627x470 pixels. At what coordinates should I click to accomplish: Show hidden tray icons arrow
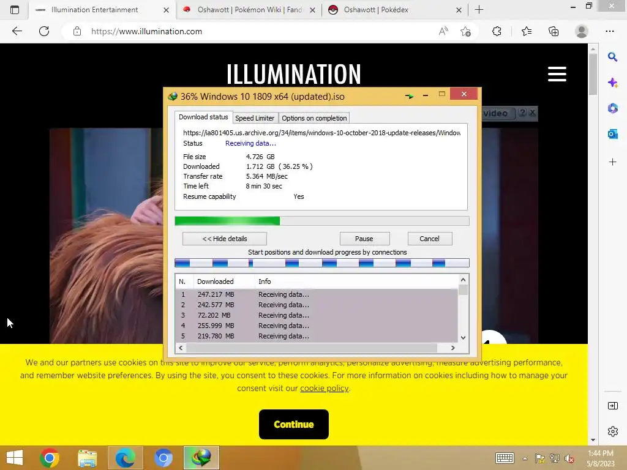(x=525, y=458)
